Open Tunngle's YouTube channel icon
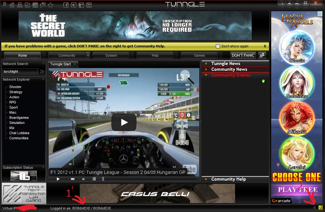Image resolution: width=325 pixels, height=212 pixels. 89,5
